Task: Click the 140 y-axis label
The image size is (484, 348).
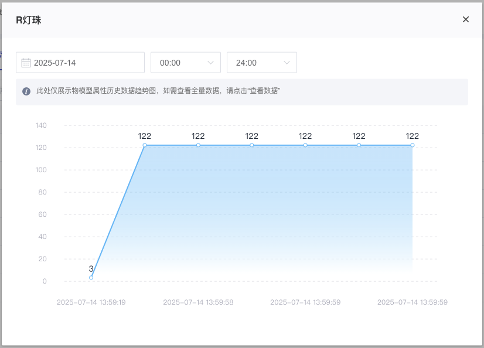Action: coord(41,125)
